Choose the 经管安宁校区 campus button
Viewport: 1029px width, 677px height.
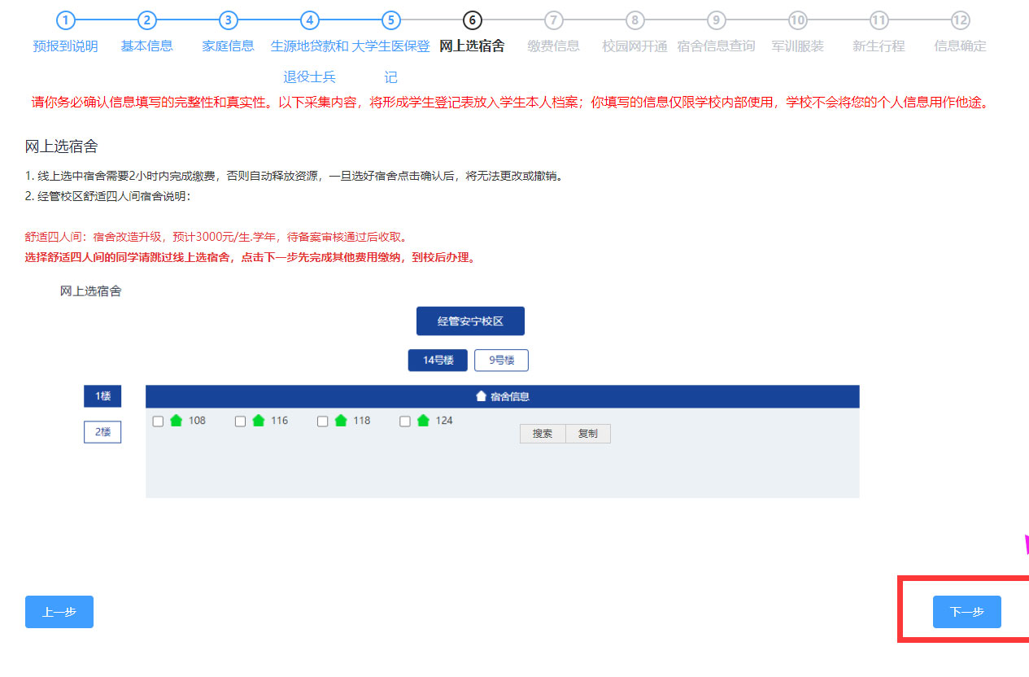pyautogui.click(x=470, y=321)
